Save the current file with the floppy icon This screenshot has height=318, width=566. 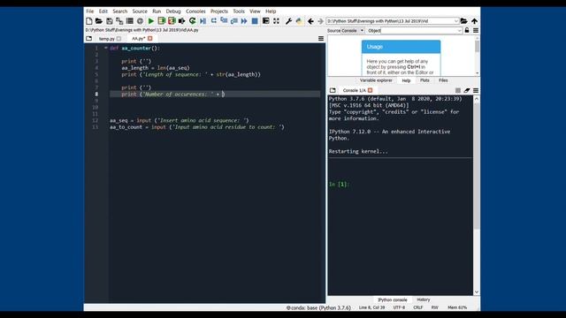110,21
